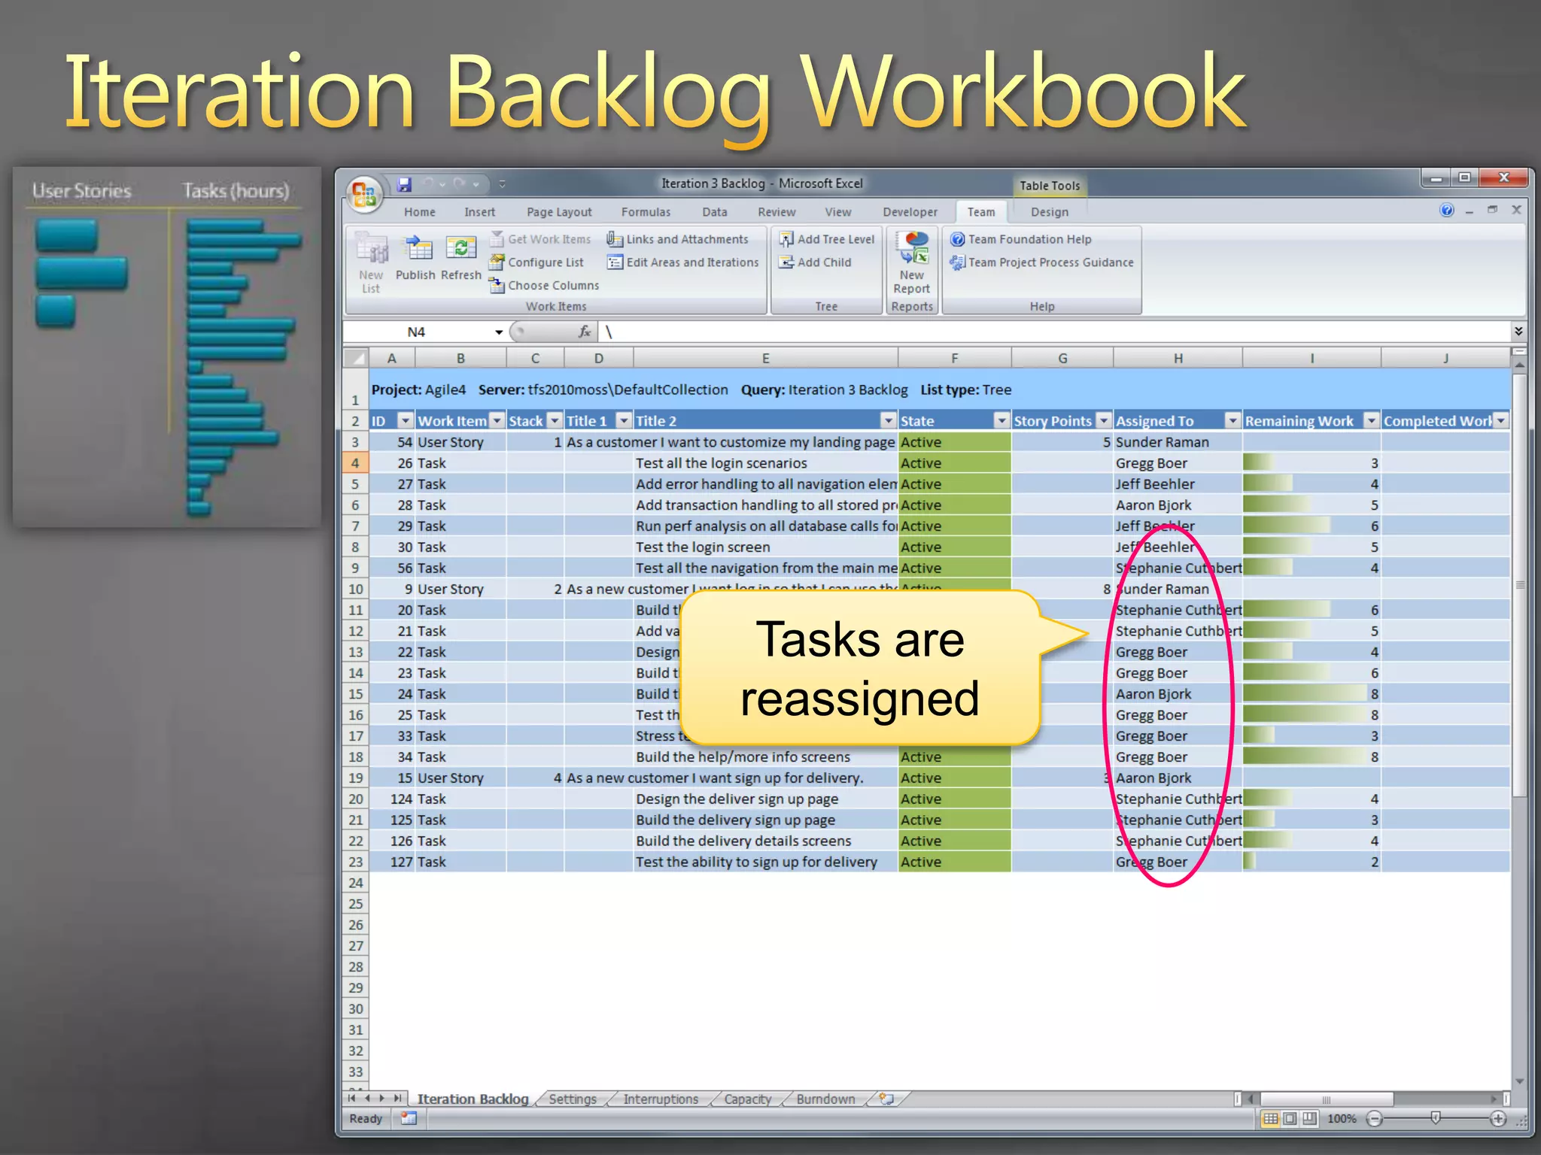This screenshot has width=1541, height=1155.
Task: Switch to Page Break Preview in status bar
Action: [x=1309, y=1119]
